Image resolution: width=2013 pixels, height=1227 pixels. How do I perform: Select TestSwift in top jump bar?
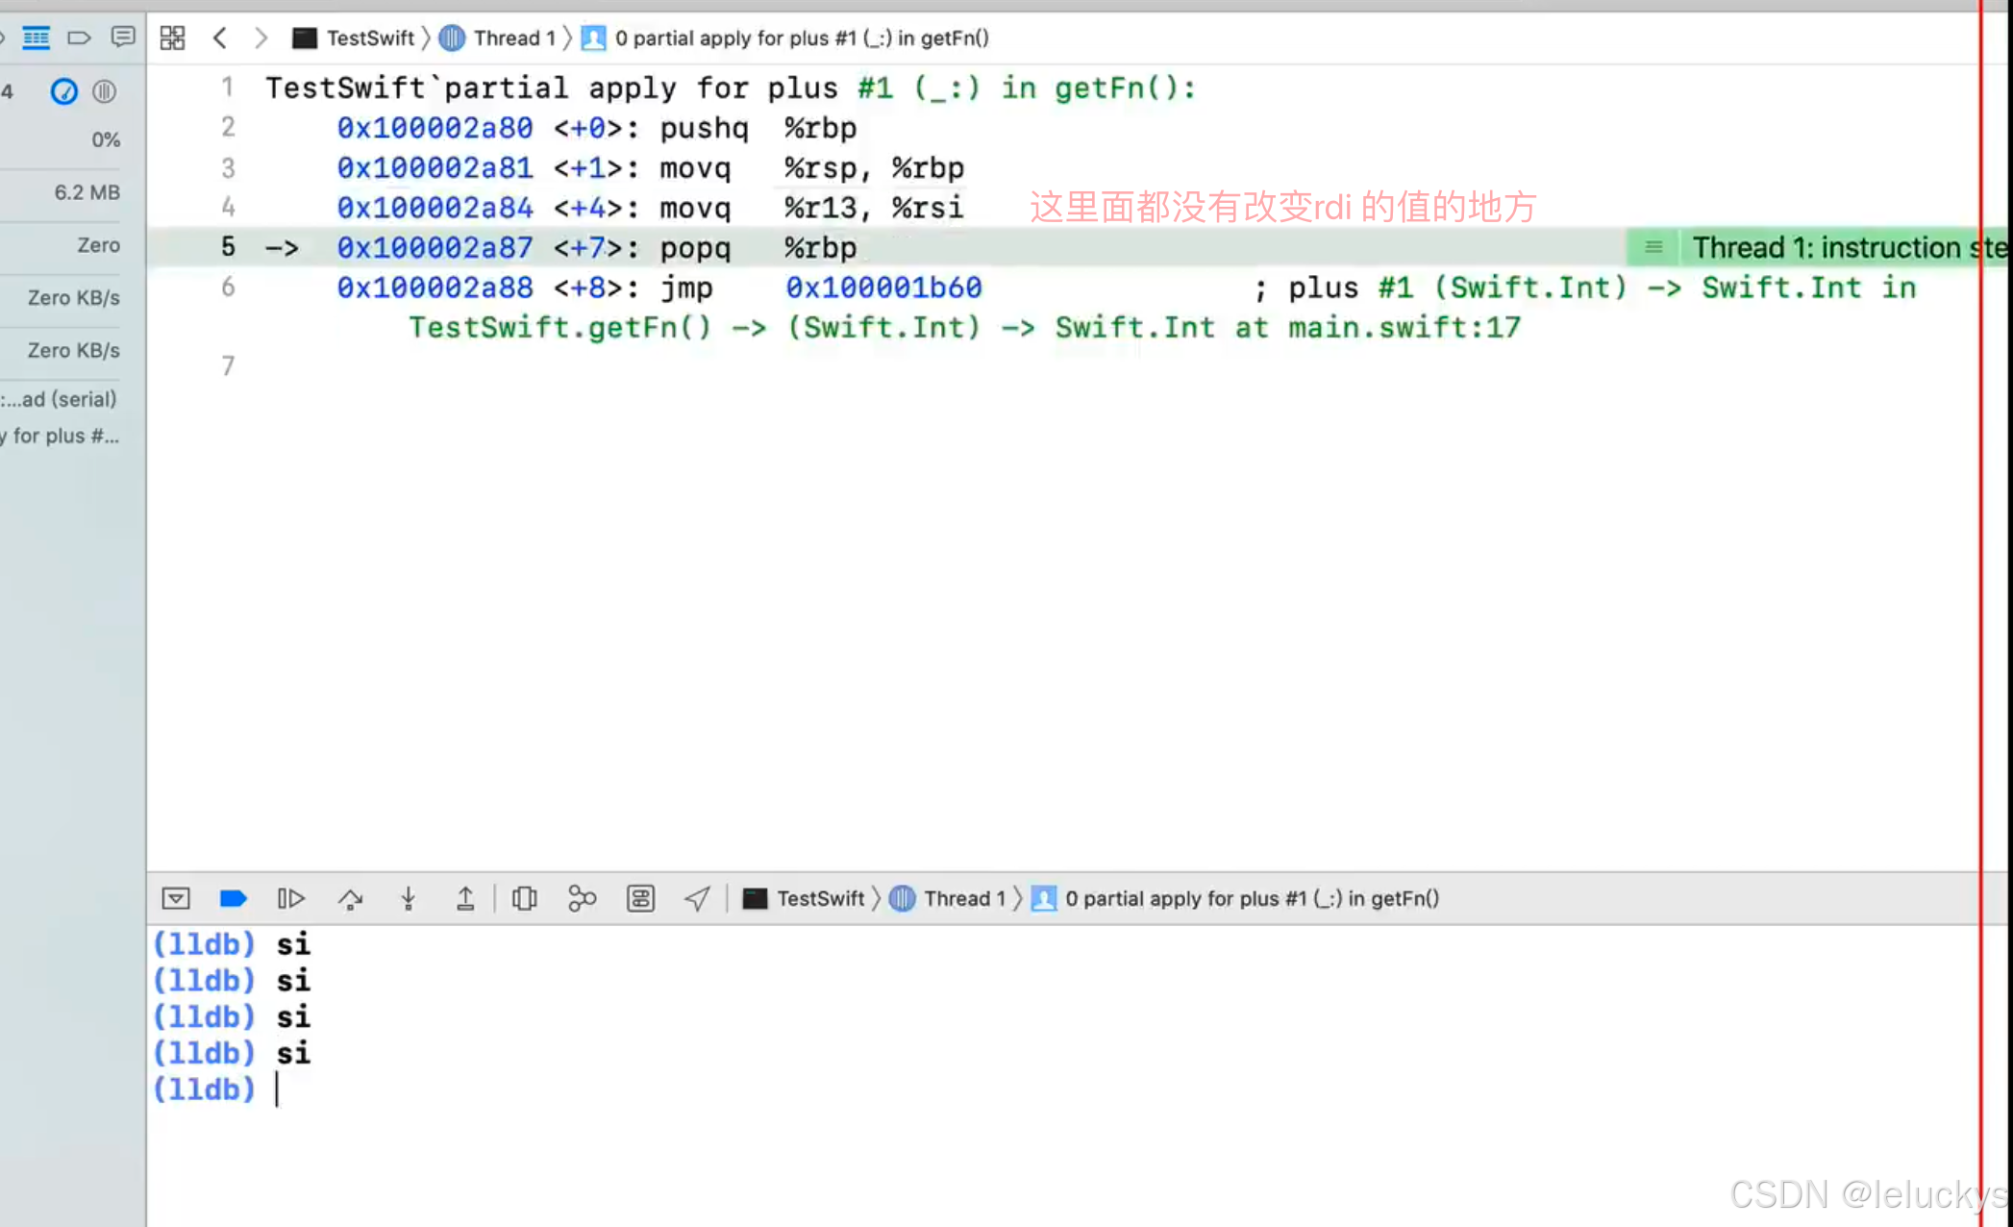[368, 38]
